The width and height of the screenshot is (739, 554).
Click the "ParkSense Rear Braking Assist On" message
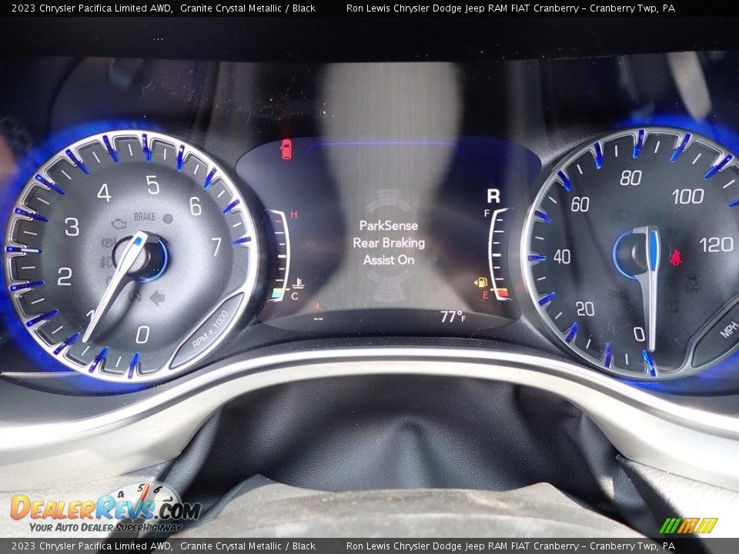click(x=389, y=242)
